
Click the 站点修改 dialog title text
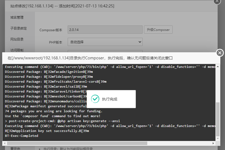click(62, 6)
